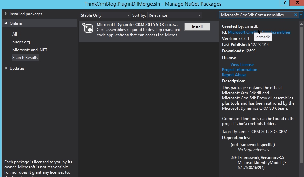
Task: Collapse the Online section
Action: pos(5,23)
